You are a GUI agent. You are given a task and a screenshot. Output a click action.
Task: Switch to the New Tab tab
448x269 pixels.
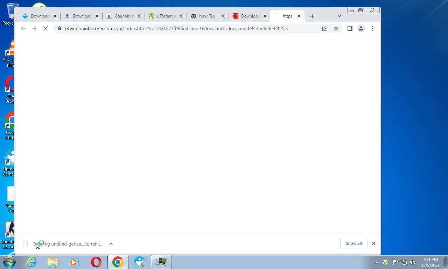(x=208, y=16)
